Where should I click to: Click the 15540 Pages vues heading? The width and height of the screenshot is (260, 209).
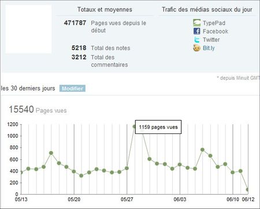pos(38,110)
